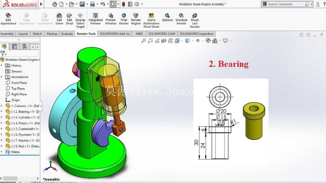
Task: Open the Save dropdown arrow
Action: pyautogui.click(x=87, y=4)
